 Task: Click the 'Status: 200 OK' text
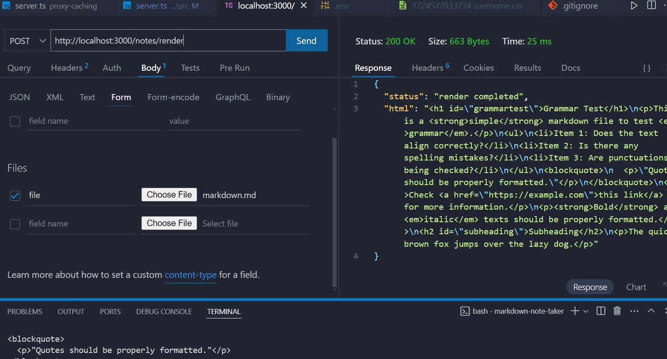(385, 41)
